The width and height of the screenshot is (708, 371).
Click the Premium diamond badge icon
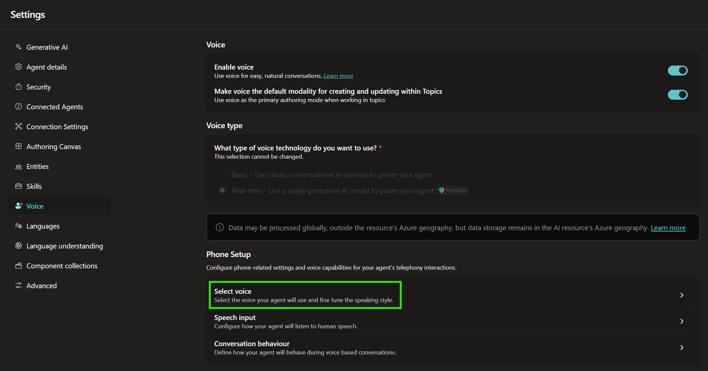(x=442, y=190)
